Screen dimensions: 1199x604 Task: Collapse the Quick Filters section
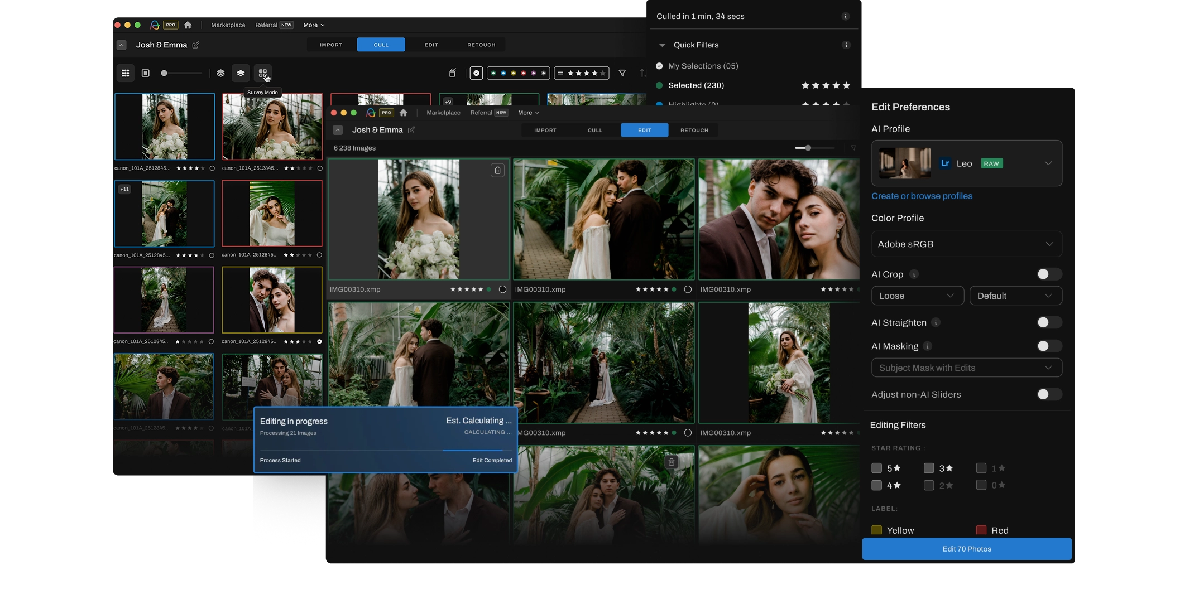coord(662,45)
